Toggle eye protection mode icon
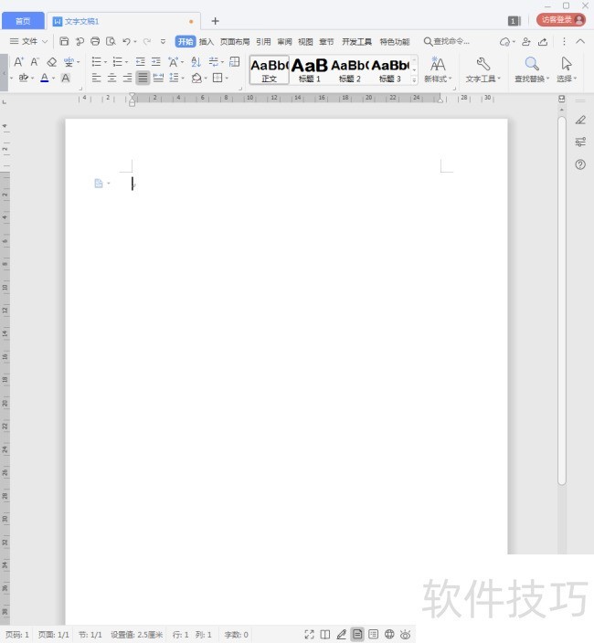594x643 pixels. (x=406, y=635)
